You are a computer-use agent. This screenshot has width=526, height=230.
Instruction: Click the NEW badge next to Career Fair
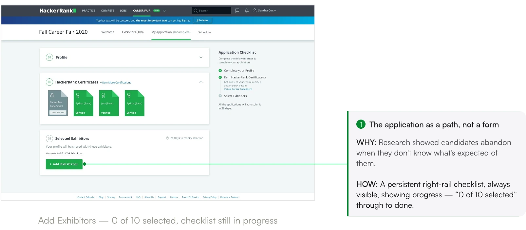(x=157, y=10)
